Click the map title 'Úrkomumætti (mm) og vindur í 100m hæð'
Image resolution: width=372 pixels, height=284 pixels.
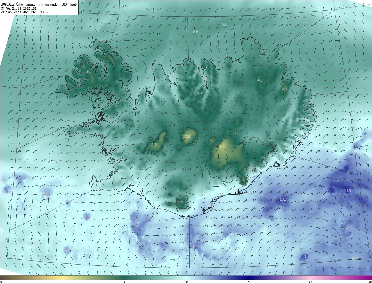tap(46, 4)
